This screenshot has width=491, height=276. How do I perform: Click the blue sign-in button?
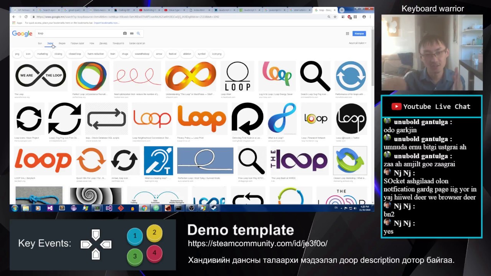[359, 34]
